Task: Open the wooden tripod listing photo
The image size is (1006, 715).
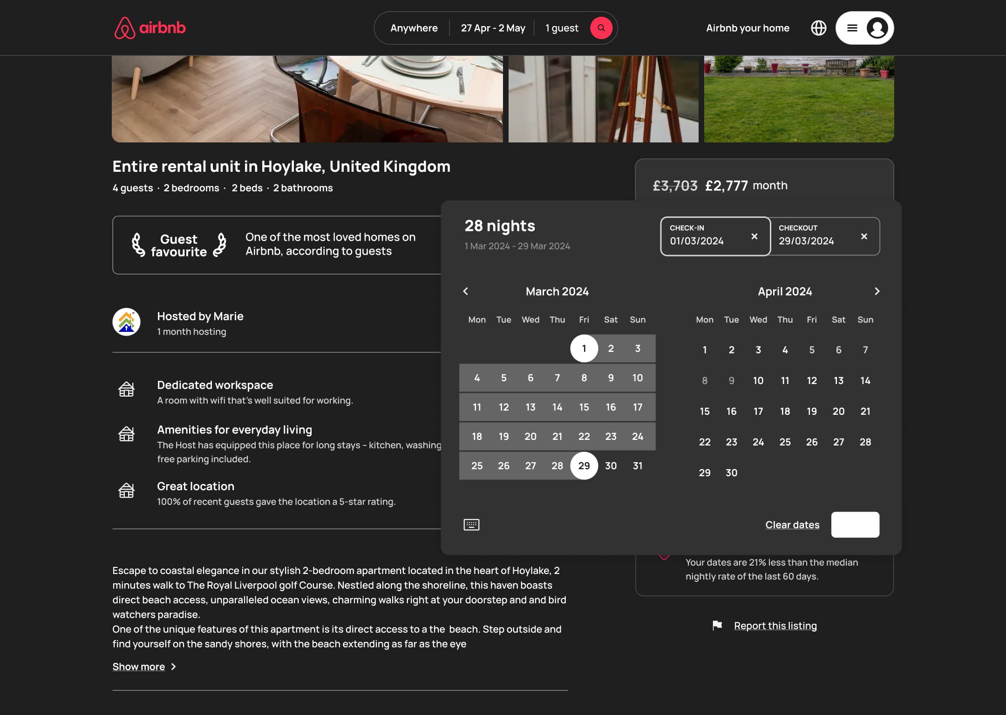Action: pyautogui.click(x=603, y=99)
